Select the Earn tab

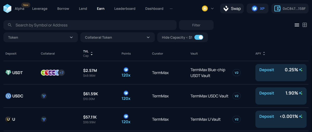[x=101, y=9]
